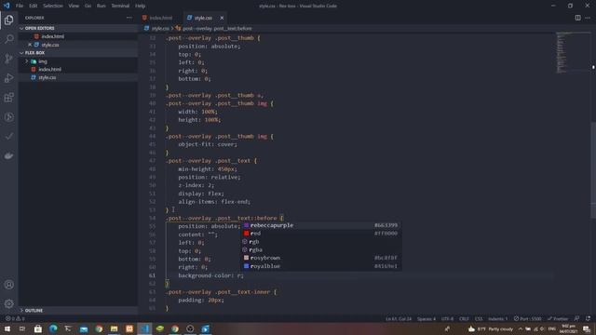Select index.html in Open Editors

78,36
